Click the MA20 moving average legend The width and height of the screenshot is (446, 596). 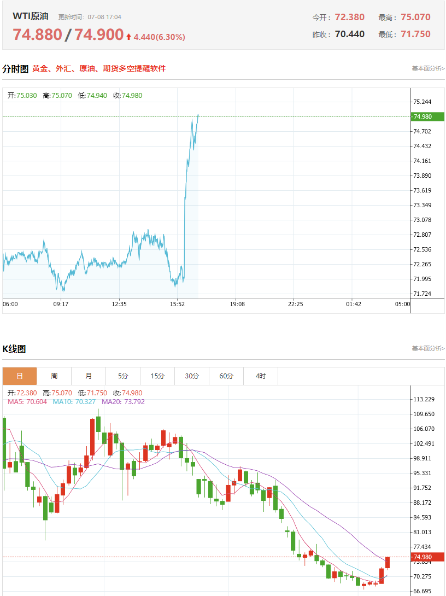[123, 402]
